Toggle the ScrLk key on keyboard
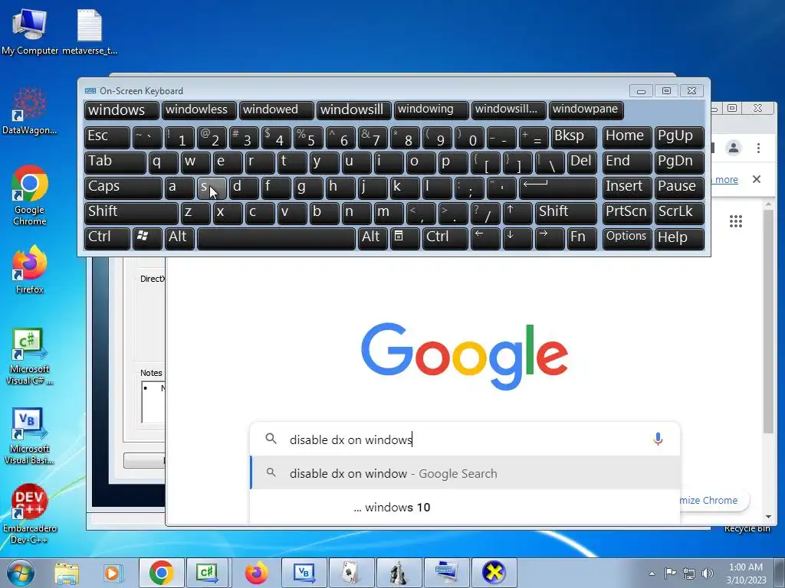This screenshot has width=785, height=588. click(x=679, y=213)
